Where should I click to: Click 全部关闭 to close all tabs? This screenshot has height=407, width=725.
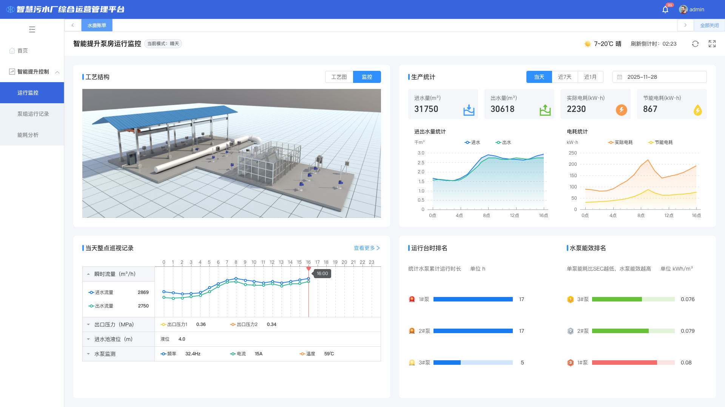(x=710, y=25)
